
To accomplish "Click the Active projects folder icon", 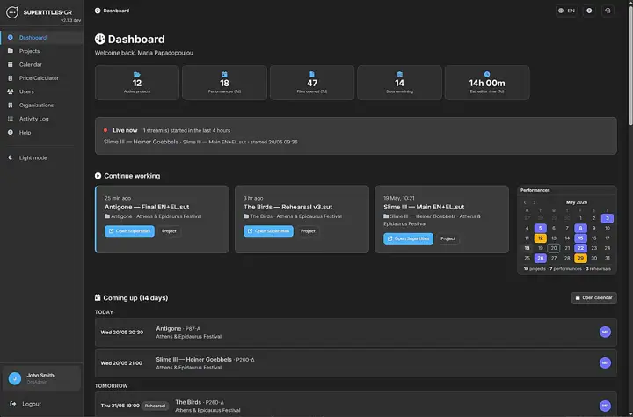I will 137,75.
